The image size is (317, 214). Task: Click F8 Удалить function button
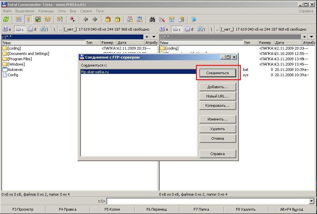coord(245,209)
